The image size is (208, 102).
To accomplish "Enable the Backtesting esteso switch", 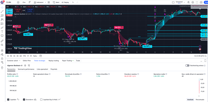I will [187, 66].
